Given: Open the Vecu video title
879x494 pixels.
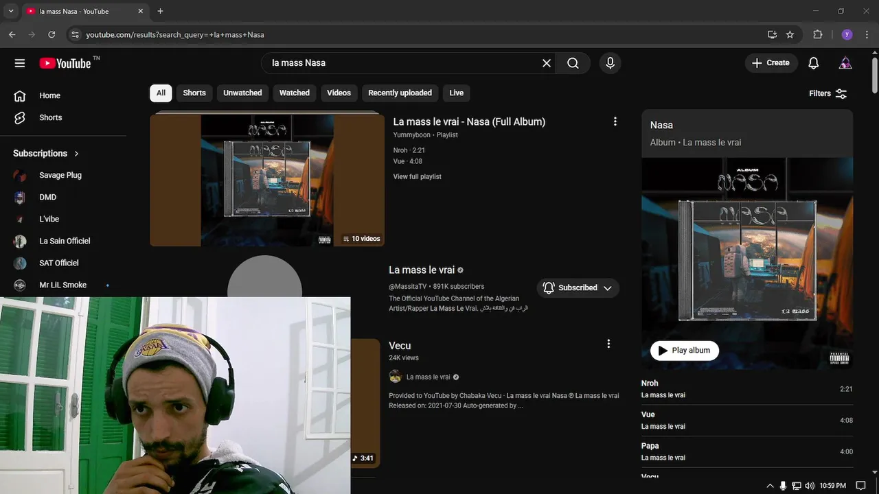Looking at the screenshot, I should click(x=400, y=346).
